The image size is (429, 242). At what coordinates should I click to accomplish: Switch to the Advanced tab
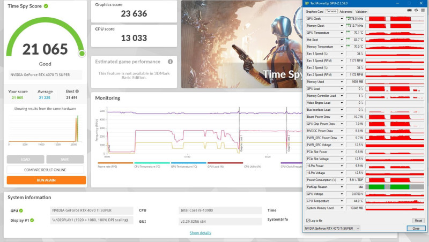(x=346, y=11)
